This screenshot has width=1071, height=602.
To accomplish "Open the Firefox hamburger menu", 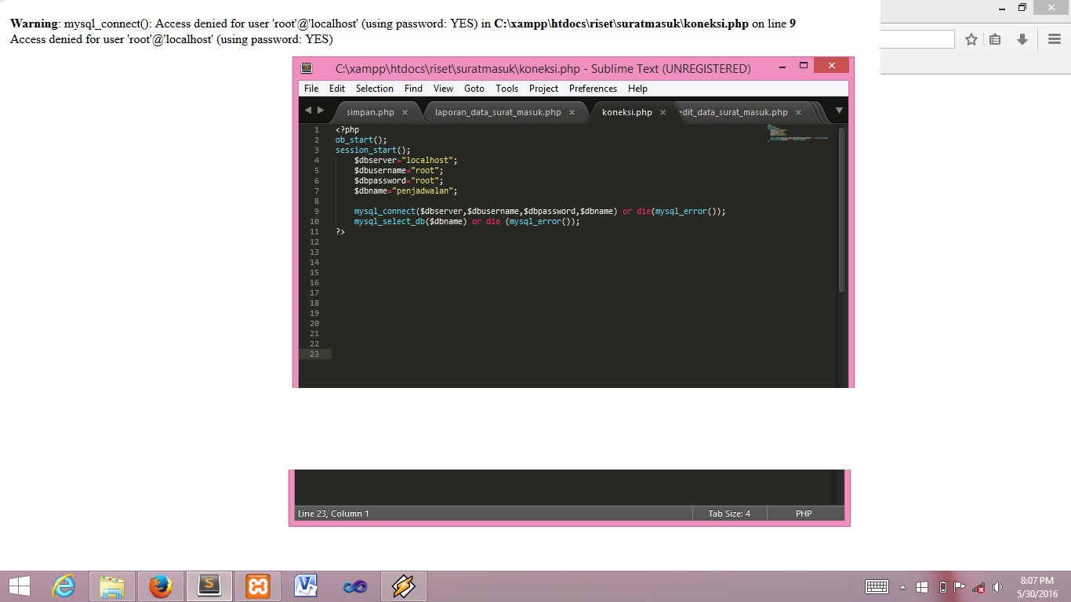I will [x=1055, y=39].
